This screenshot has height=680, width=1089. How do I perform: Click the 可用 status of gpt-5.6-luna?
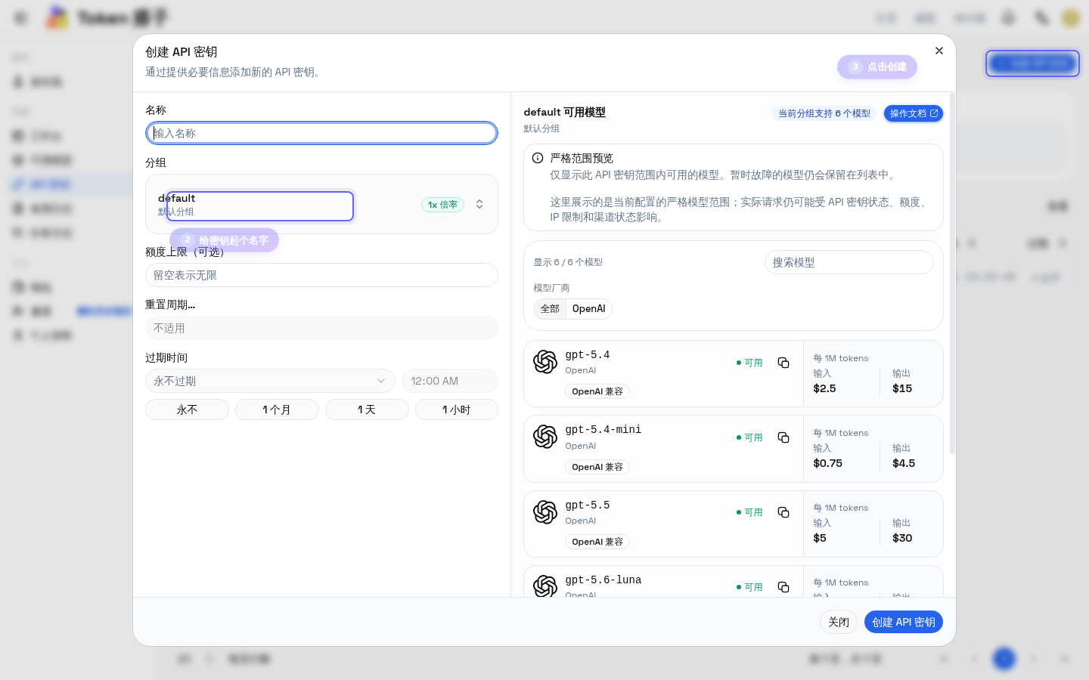point(749,587)
